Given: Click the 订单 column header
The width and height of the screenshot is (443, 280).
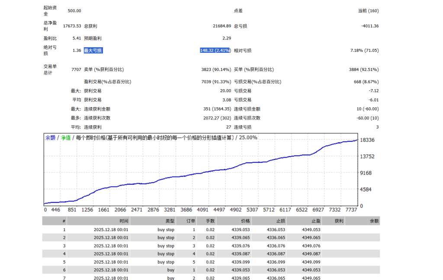Looking at the screenshot, I should tap(190, 221).
